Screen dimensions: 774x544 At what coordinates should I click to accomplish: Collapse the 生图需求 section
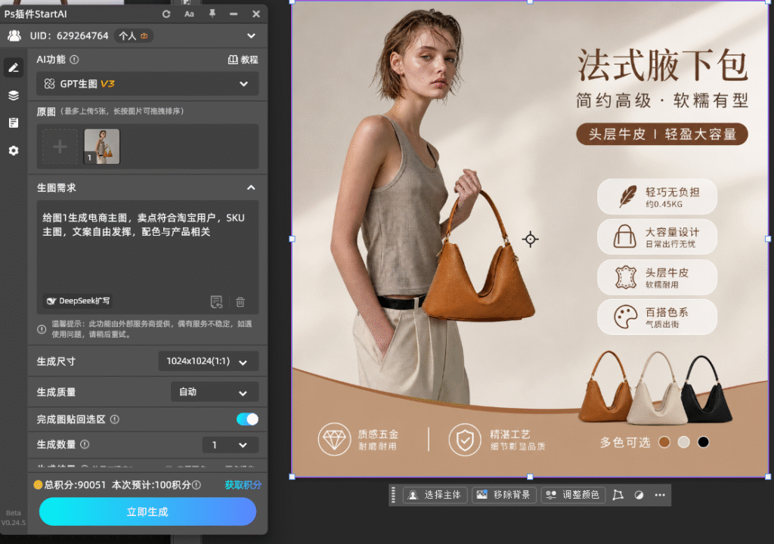click(251, 187)
